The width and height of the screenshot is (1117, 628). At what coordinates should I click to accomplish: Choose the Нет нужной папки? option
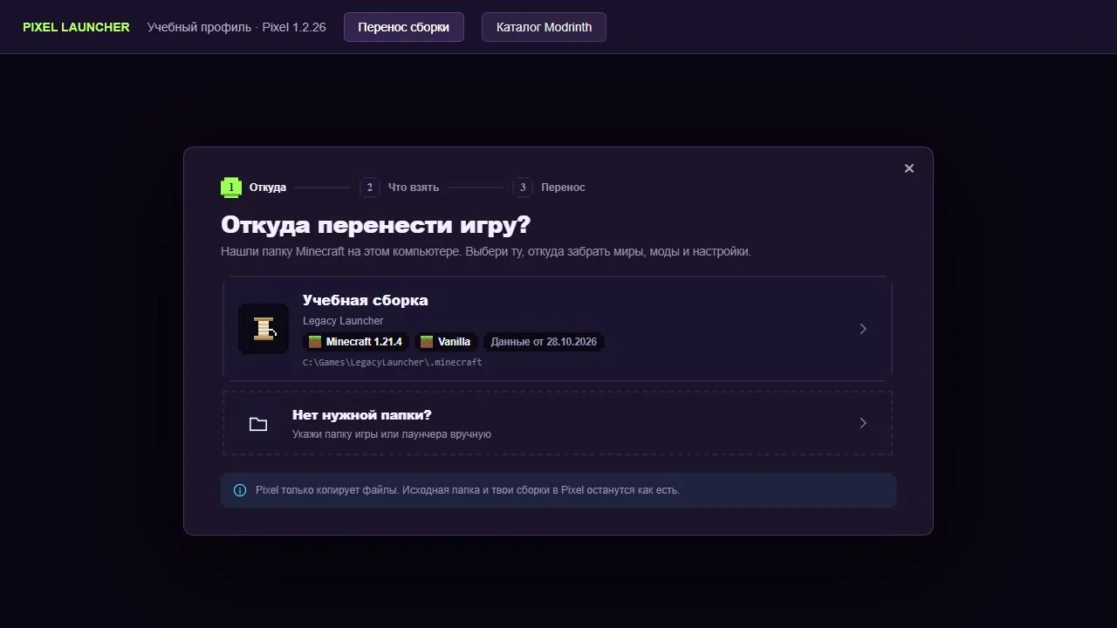point(557,423)
